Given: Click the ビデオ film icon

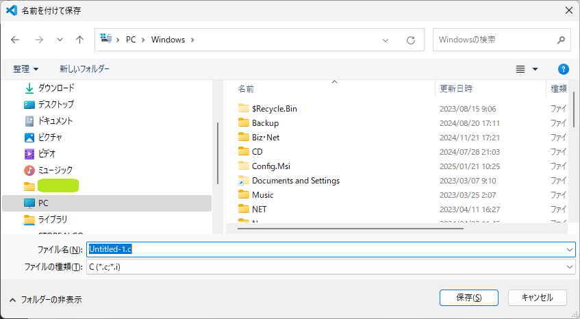Looking at the screenshot, I should pyautogui.click(x=29, y=154).
